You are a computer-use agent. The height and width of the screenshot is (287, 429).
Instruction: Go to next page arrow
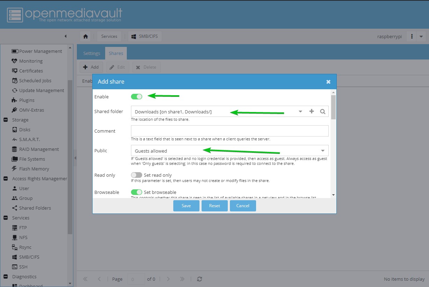[x=168, y=279]
